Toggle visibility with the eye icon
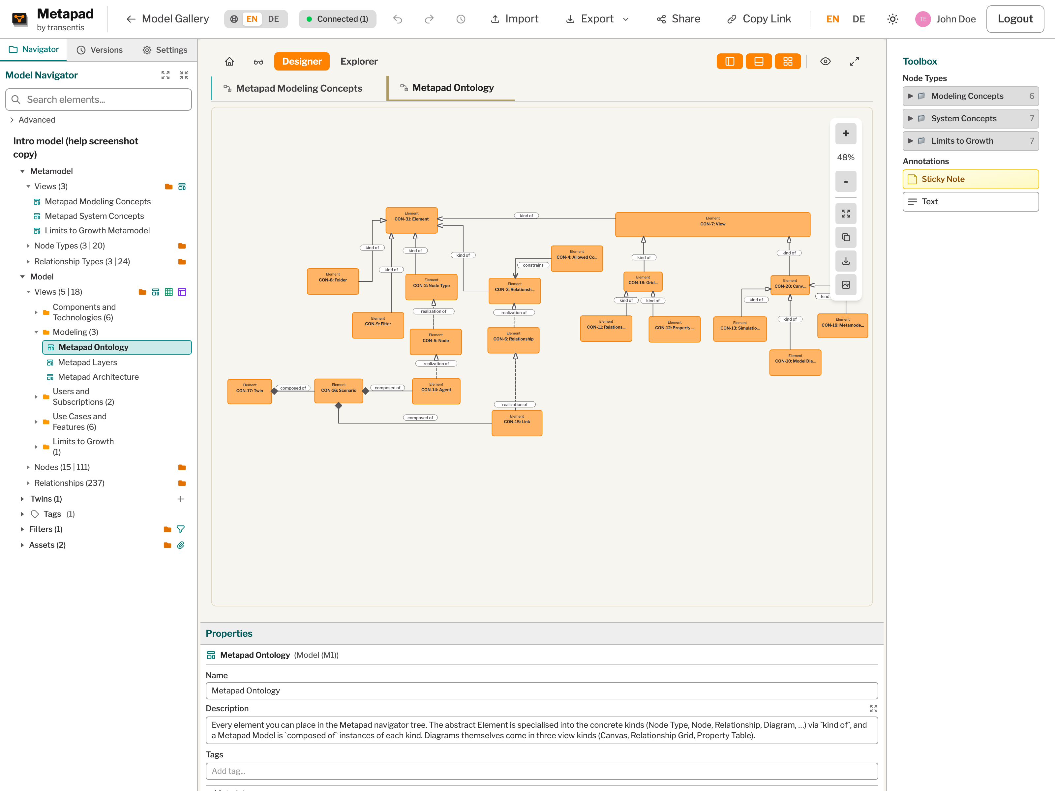 click(825, 62)
